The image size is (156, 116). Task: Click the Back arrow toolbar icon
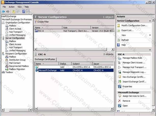tap(3, 12)
